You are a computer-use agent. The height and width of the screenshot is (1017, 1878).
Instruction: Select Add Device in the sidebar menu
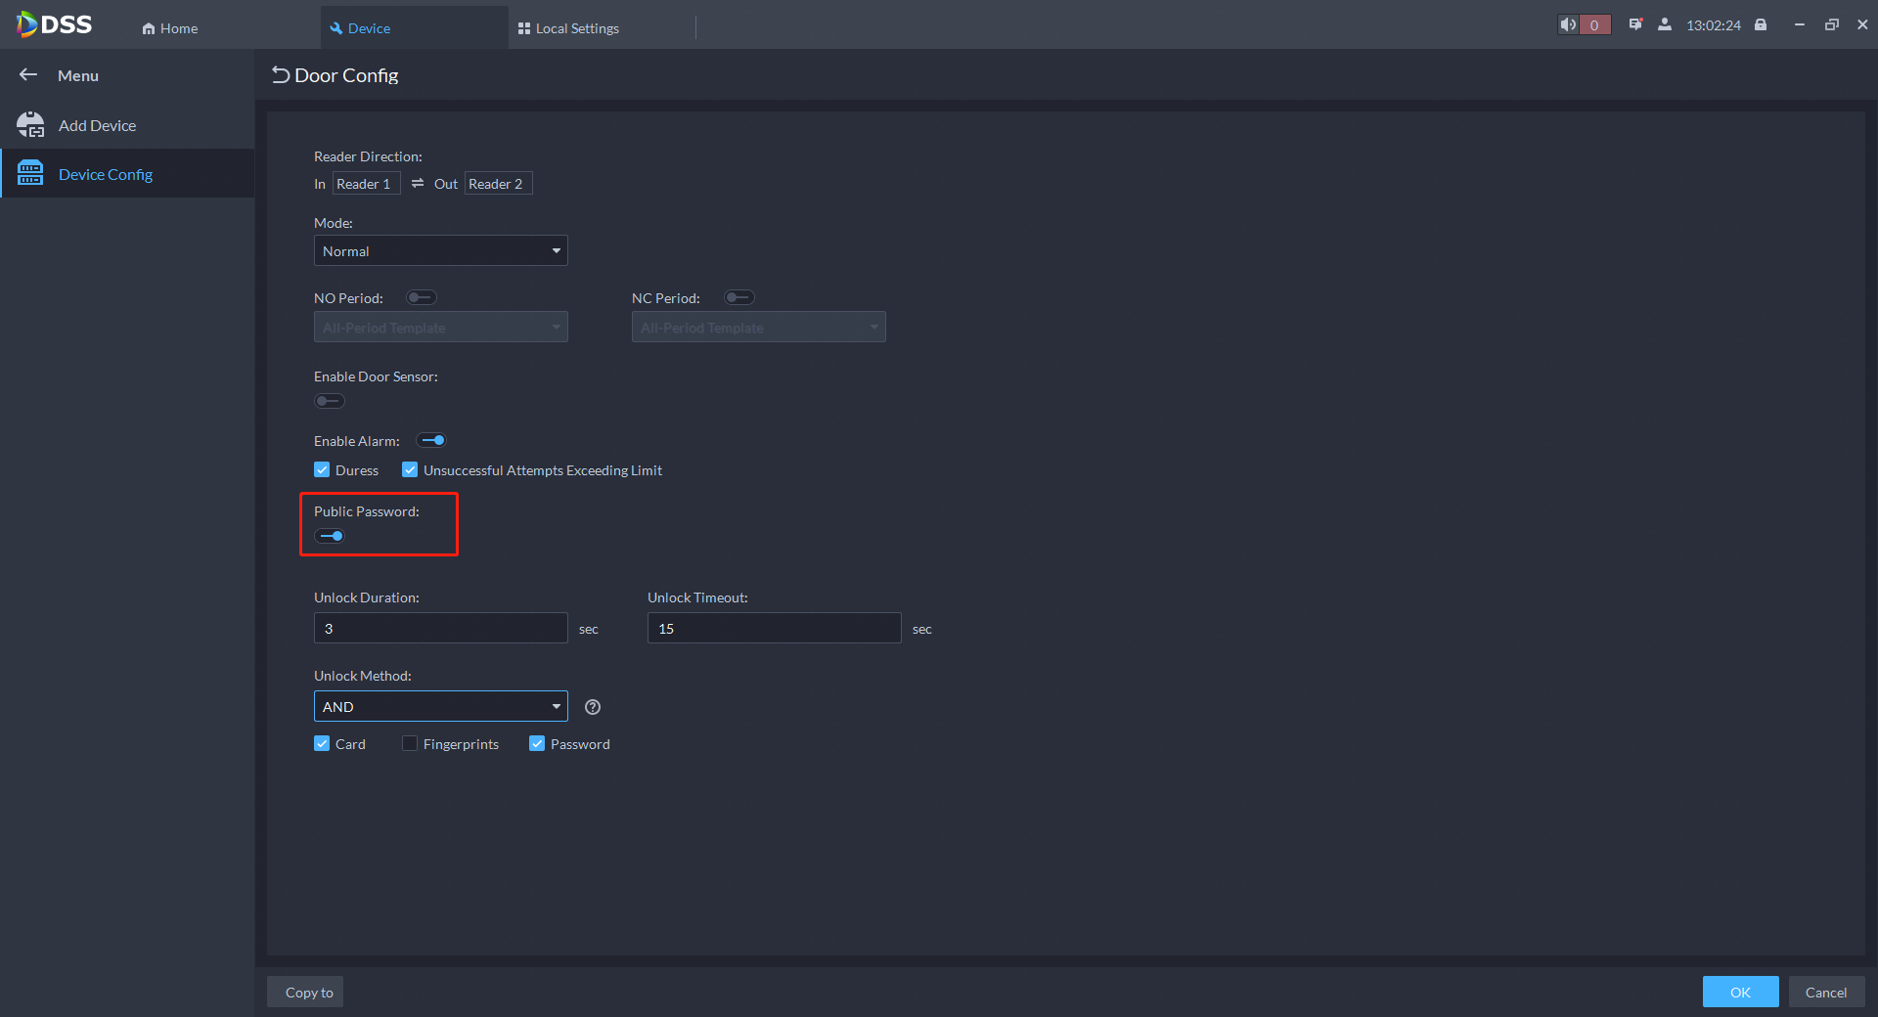pos(97,125)
